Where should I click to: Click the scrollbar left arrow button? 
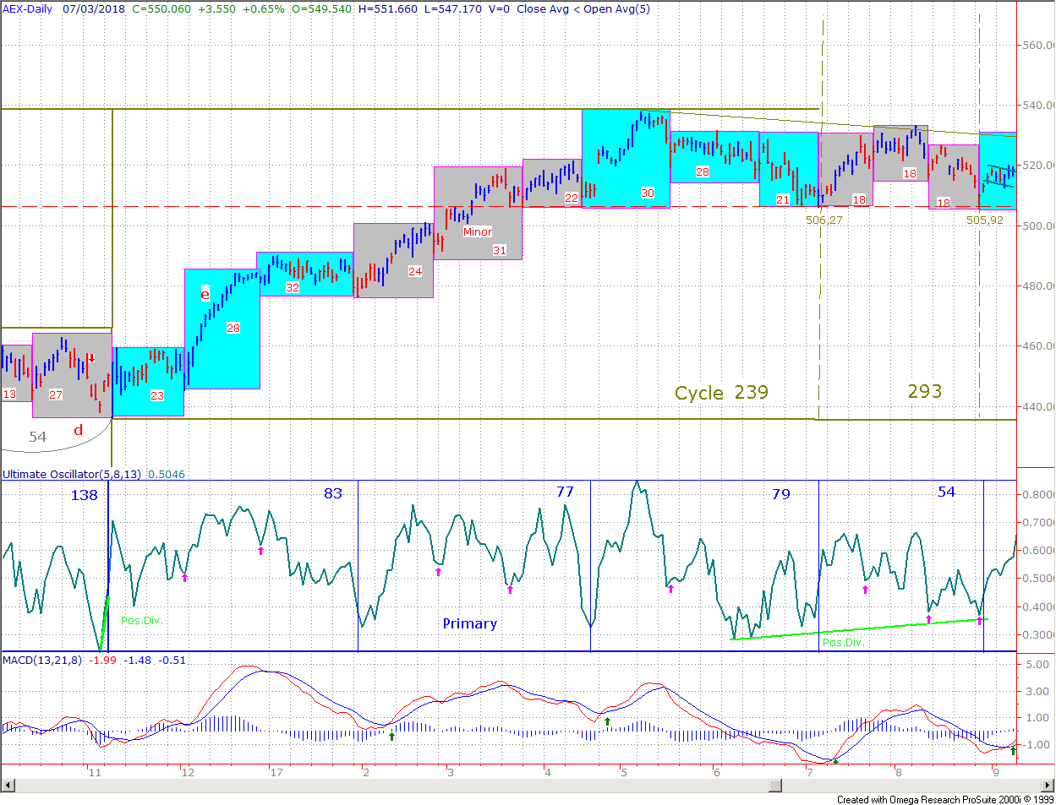pos(7,786)
